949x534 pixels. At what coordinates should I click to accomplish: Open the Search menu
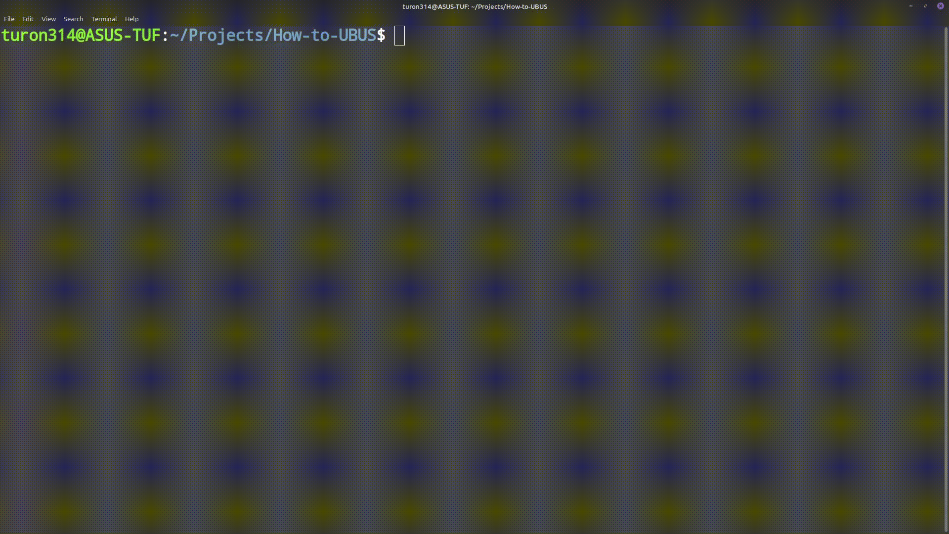[x=73, y=19]
